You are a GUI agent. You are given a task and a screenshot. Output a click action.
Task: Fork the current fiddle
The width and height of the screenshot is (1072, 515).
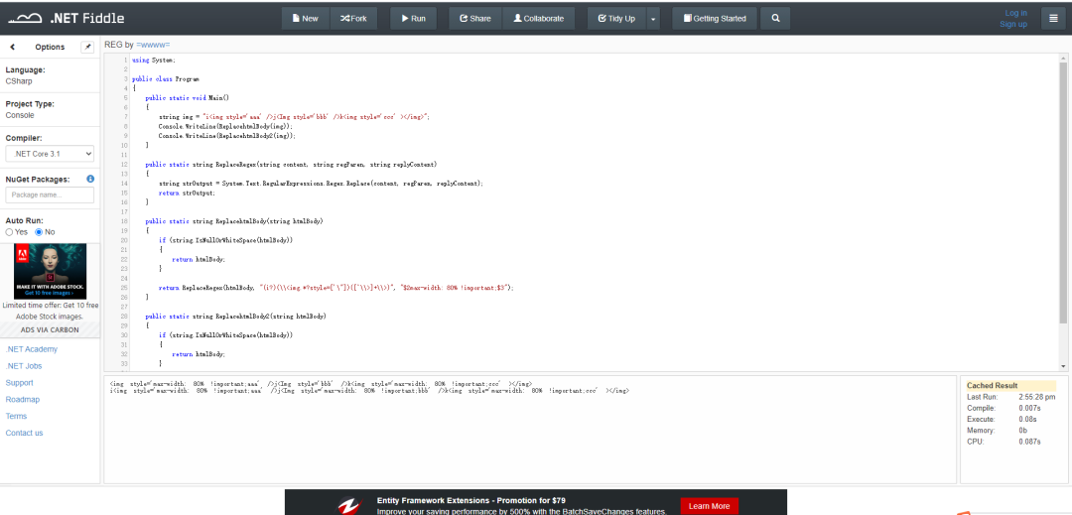tap(353, 18)
